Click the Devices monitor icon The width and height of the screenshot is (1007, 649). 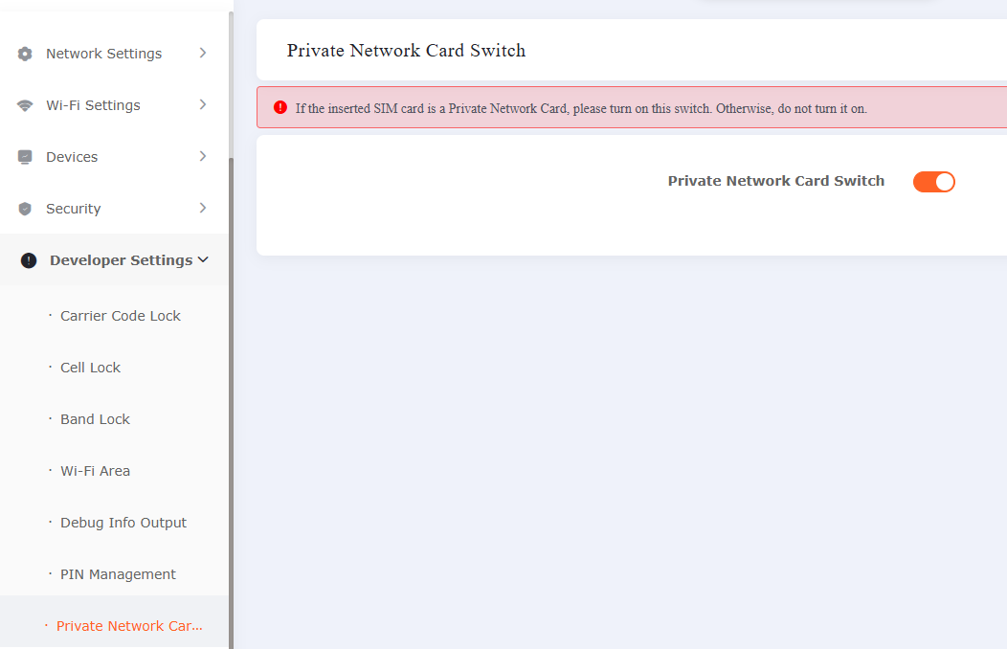coord(25,157)
